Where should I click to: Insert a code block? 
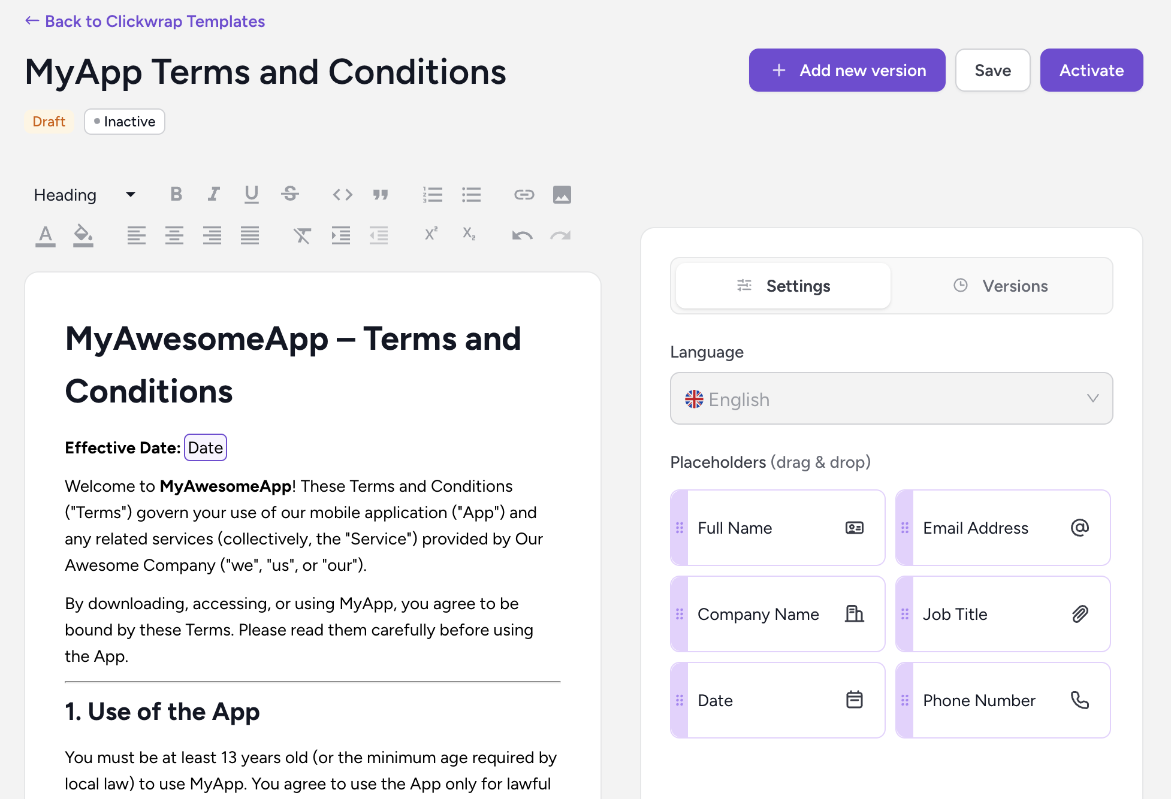click(343, 195)
